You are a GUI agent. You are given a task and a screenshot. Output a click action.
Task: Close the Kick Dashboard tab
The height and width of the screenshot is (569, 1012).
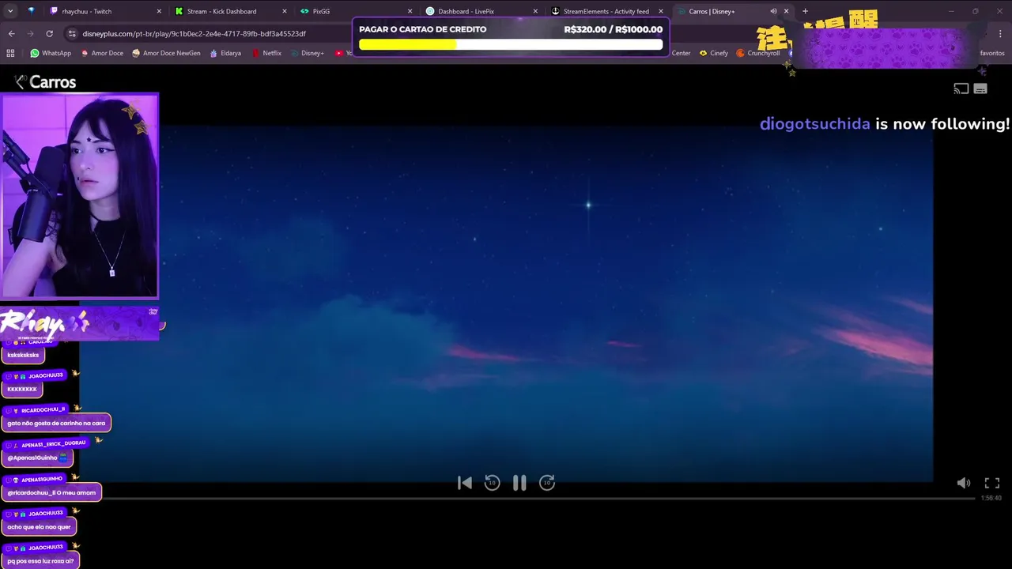coord(285,11)
